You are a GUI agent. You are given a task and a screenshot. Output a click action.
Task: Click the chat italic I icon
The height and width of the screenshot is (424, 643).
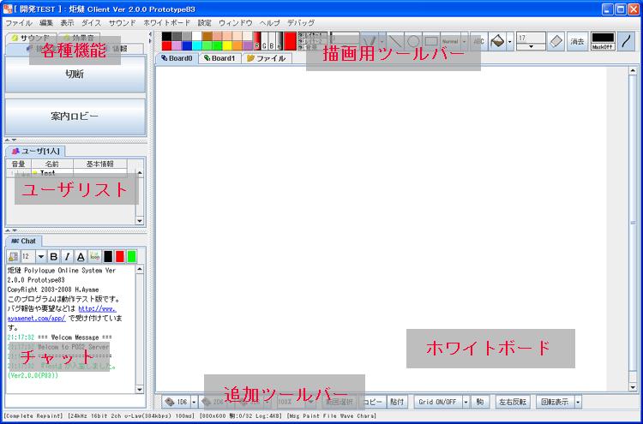point(67,257)
